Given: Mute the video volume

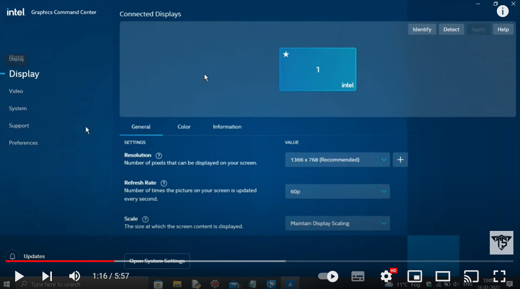Looking at the screenshot, I should [75, 276].
